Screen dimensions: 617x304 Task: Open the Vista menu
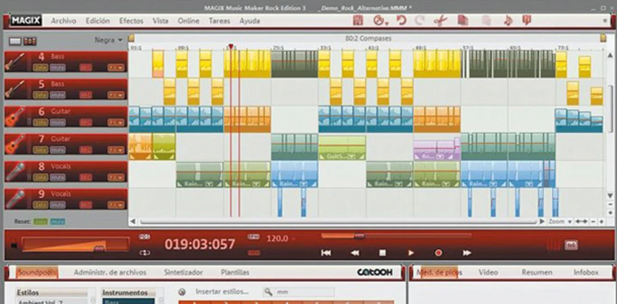coord(160,21)
